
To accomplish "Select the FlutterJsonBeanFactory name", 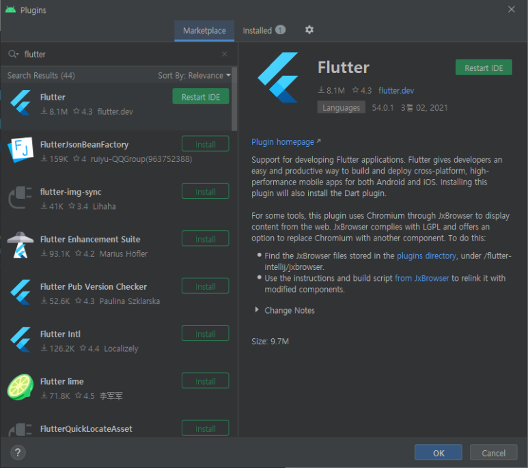I will pyautogui.click(x=85, y=145).
